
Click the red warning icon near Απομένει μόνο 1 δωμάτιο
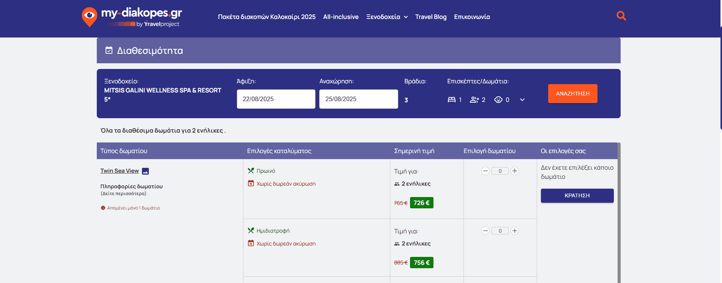[x=103, y=208]
